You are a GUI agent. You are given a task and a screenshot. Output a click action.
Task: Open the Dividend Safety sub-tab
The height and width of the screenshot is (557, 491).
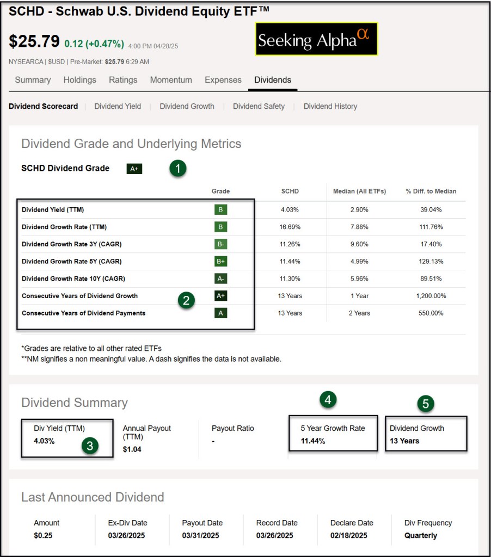pos(259,107)
